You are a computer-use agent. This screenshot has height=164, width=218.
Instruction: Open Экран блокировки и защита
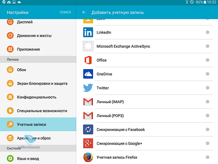click(38, 83)
